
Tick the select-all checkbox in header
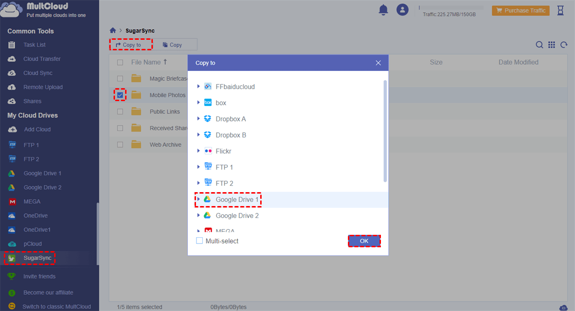(x=120, y=62)
